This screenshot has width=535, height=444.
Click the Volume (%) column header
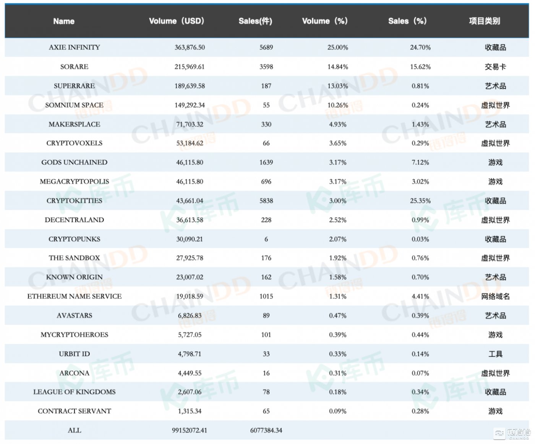325,21
